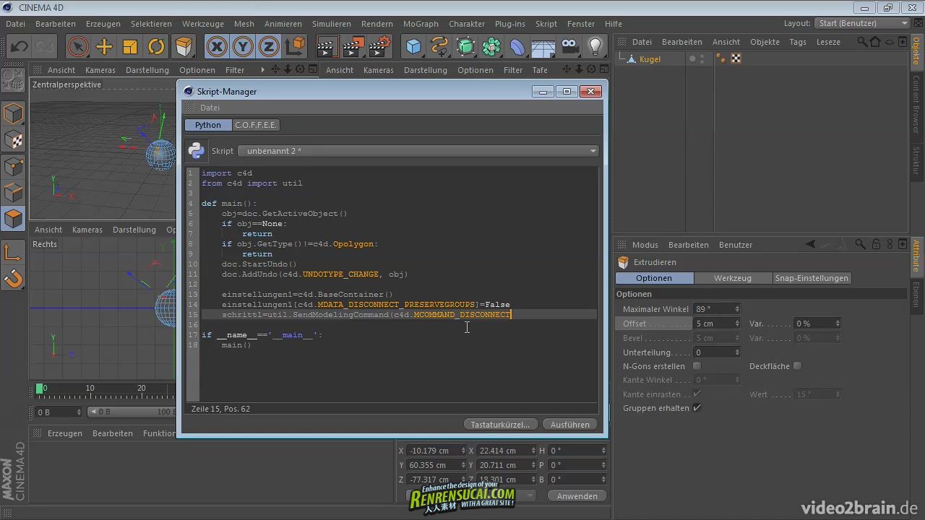Image resolution: width=925 pixels, height=520 pixels.
Task: Click the recent tool cube icon in the toolbar
Action: click(184, 47)
